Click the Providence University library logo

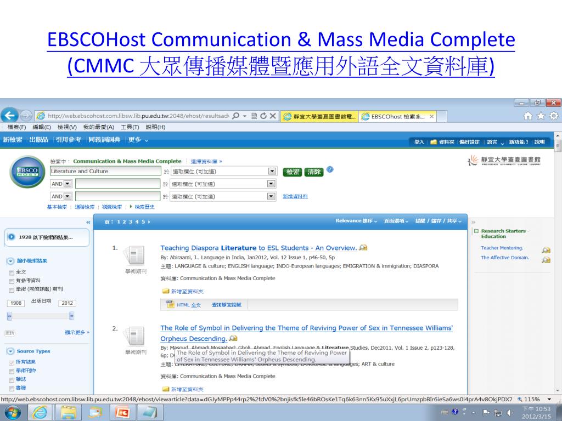(x=504, y=160)
